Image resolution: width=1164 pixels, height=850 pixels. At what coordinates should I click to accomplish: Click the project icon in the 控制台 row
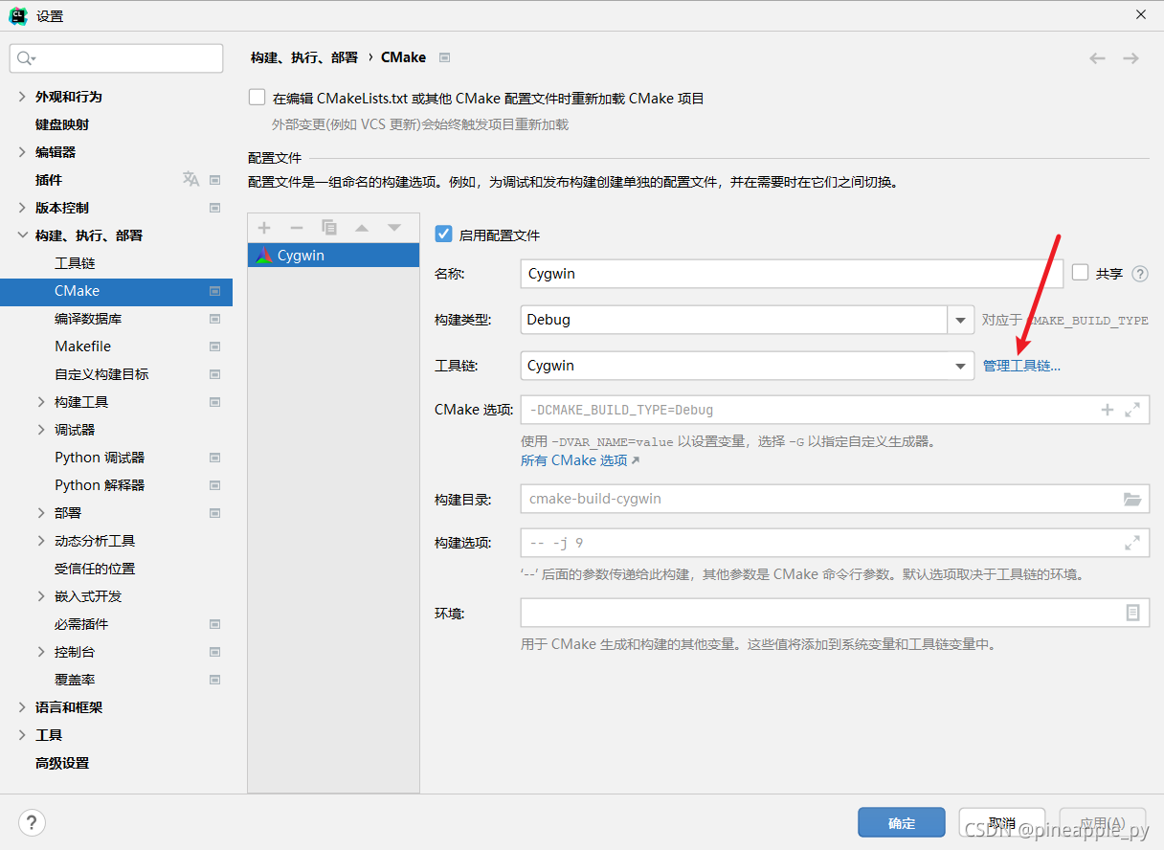(214, 652)
